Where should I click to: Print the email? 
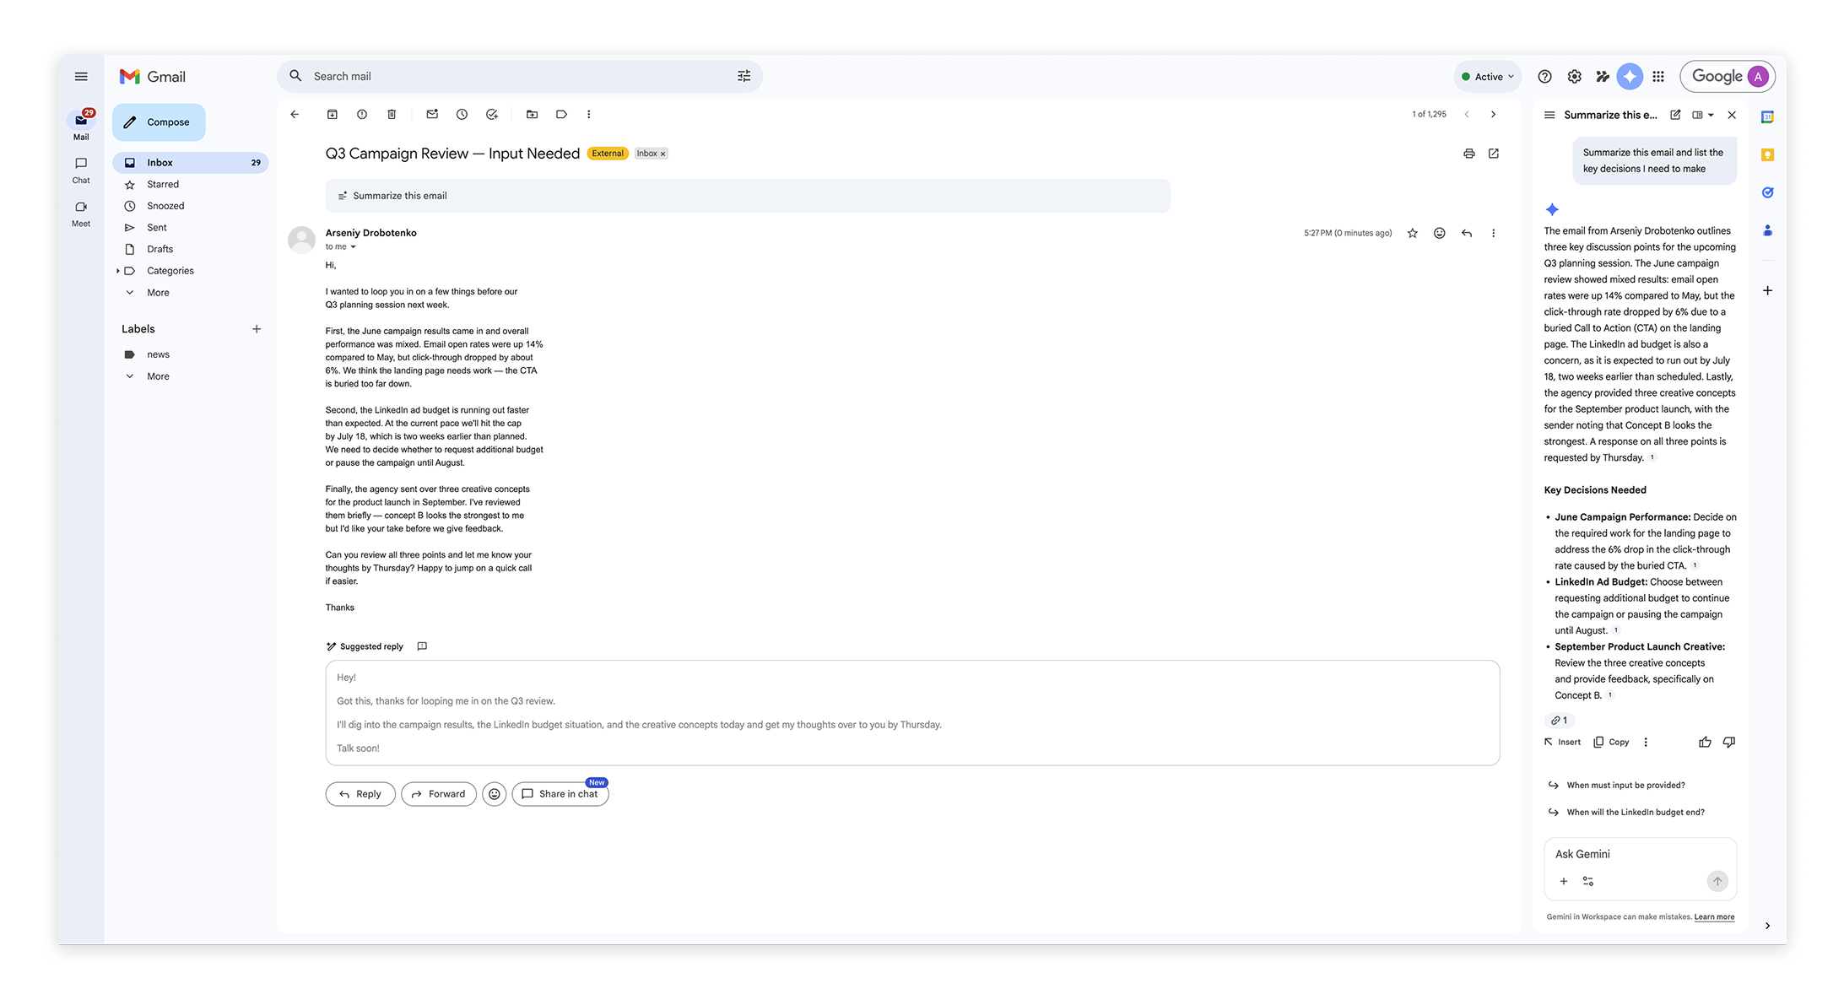(1468, 153)
